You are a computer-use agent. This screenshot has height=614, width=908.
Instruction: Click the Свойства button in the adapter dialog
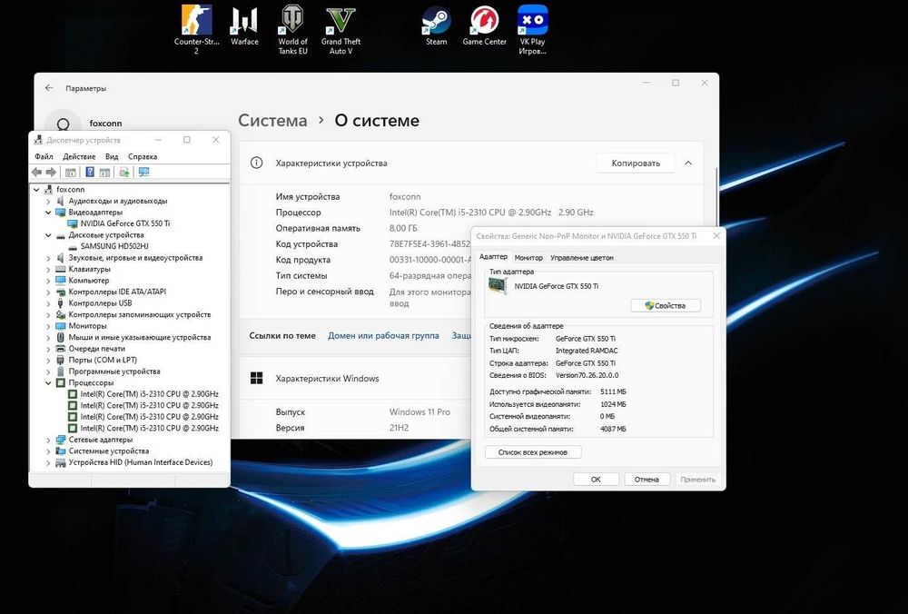pos(666,305)
